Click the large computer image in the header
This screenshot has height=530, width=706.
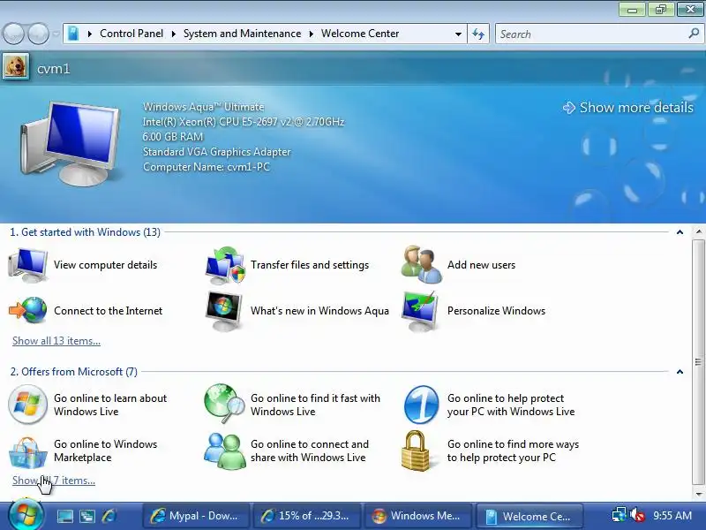tap(72, 143)
